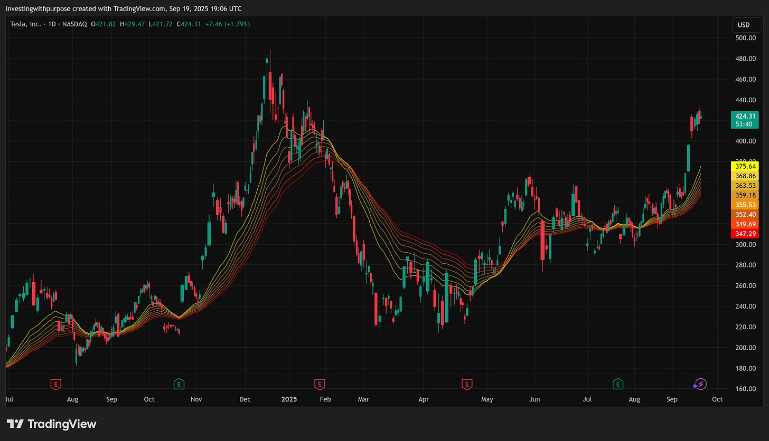Open the USD currency selector
Screen dimensions: 769x441
click(744, 25)
